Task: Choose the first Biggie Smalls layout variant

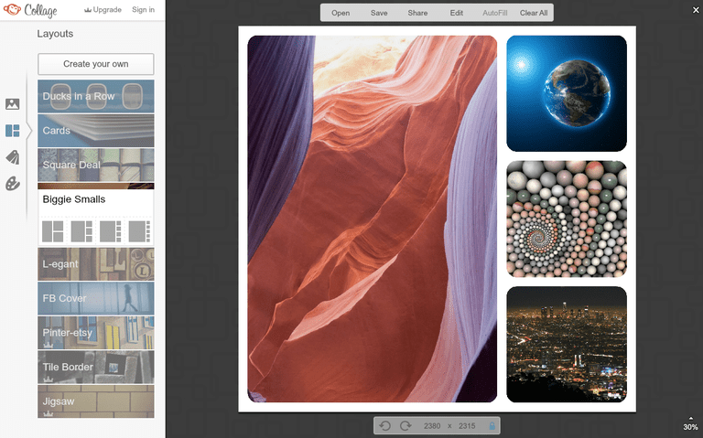Action: click(x=53, y=231)
